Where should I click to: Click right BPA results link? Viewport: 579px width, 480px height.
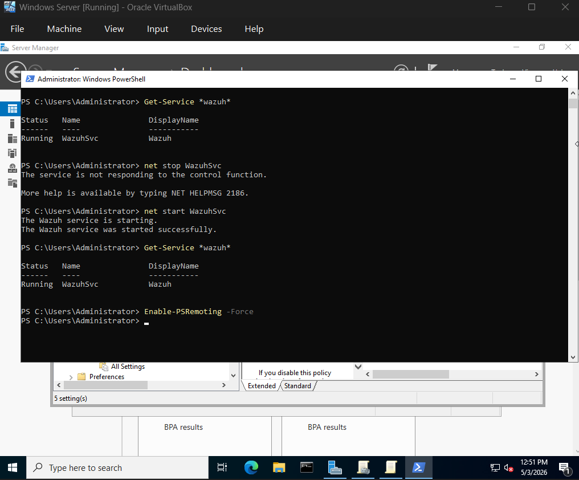coord(327,427)
